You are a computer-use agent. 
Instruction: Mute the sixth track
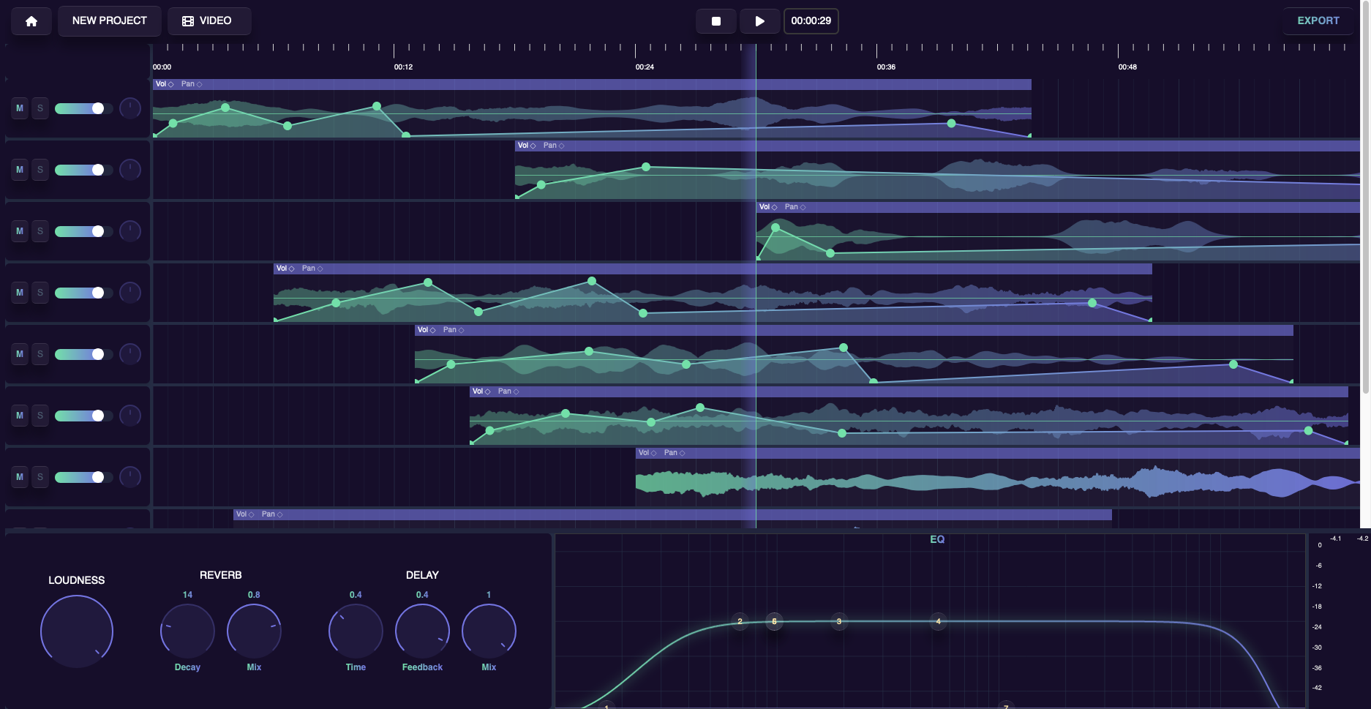point(20,416)
